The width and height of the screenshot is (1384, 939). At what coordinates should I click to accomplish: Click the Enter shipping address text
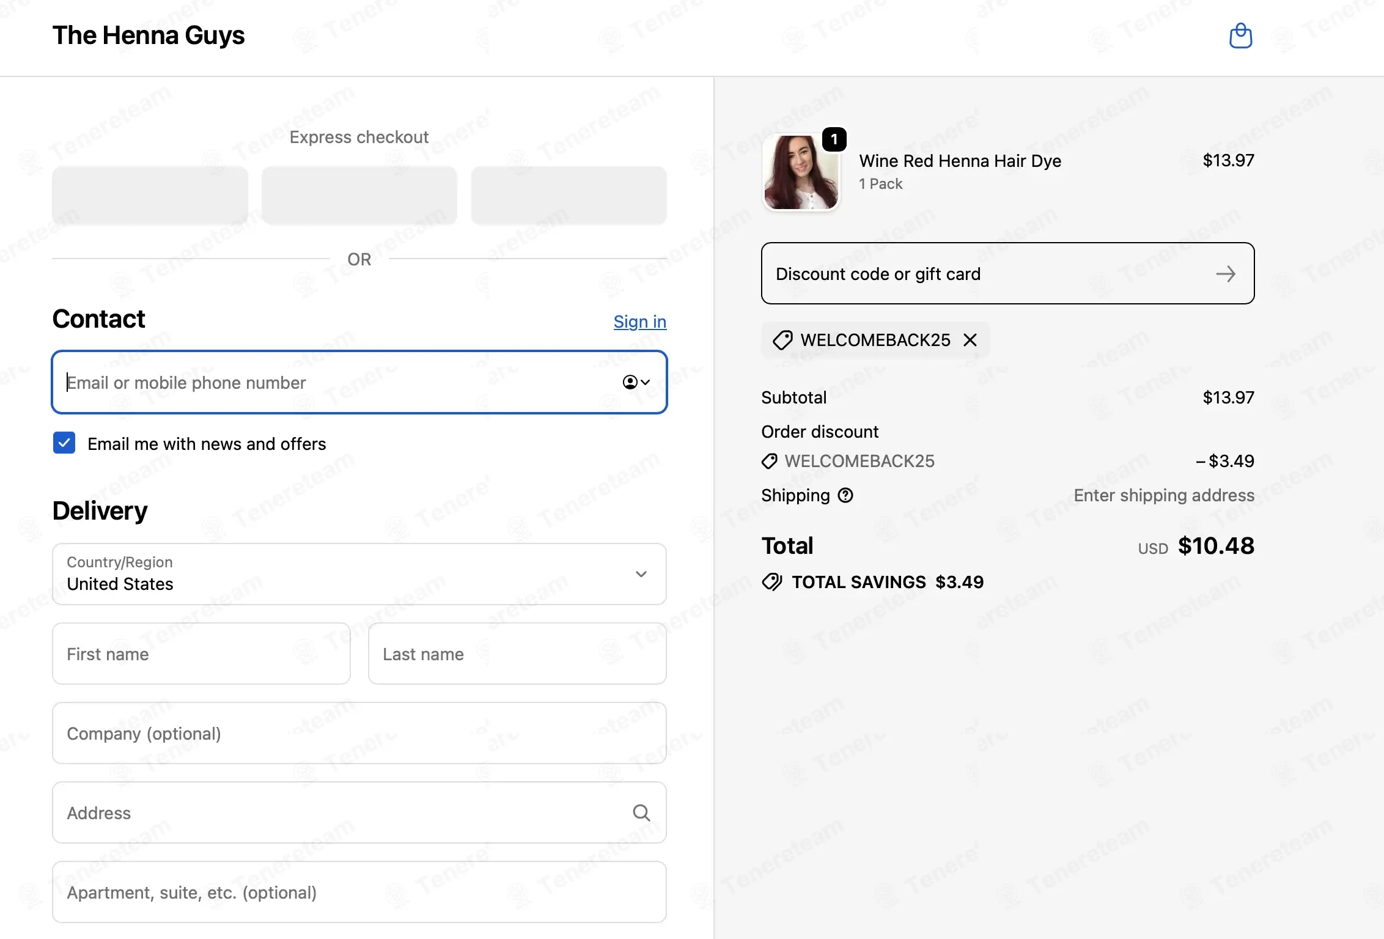(x=1164, y=495)
